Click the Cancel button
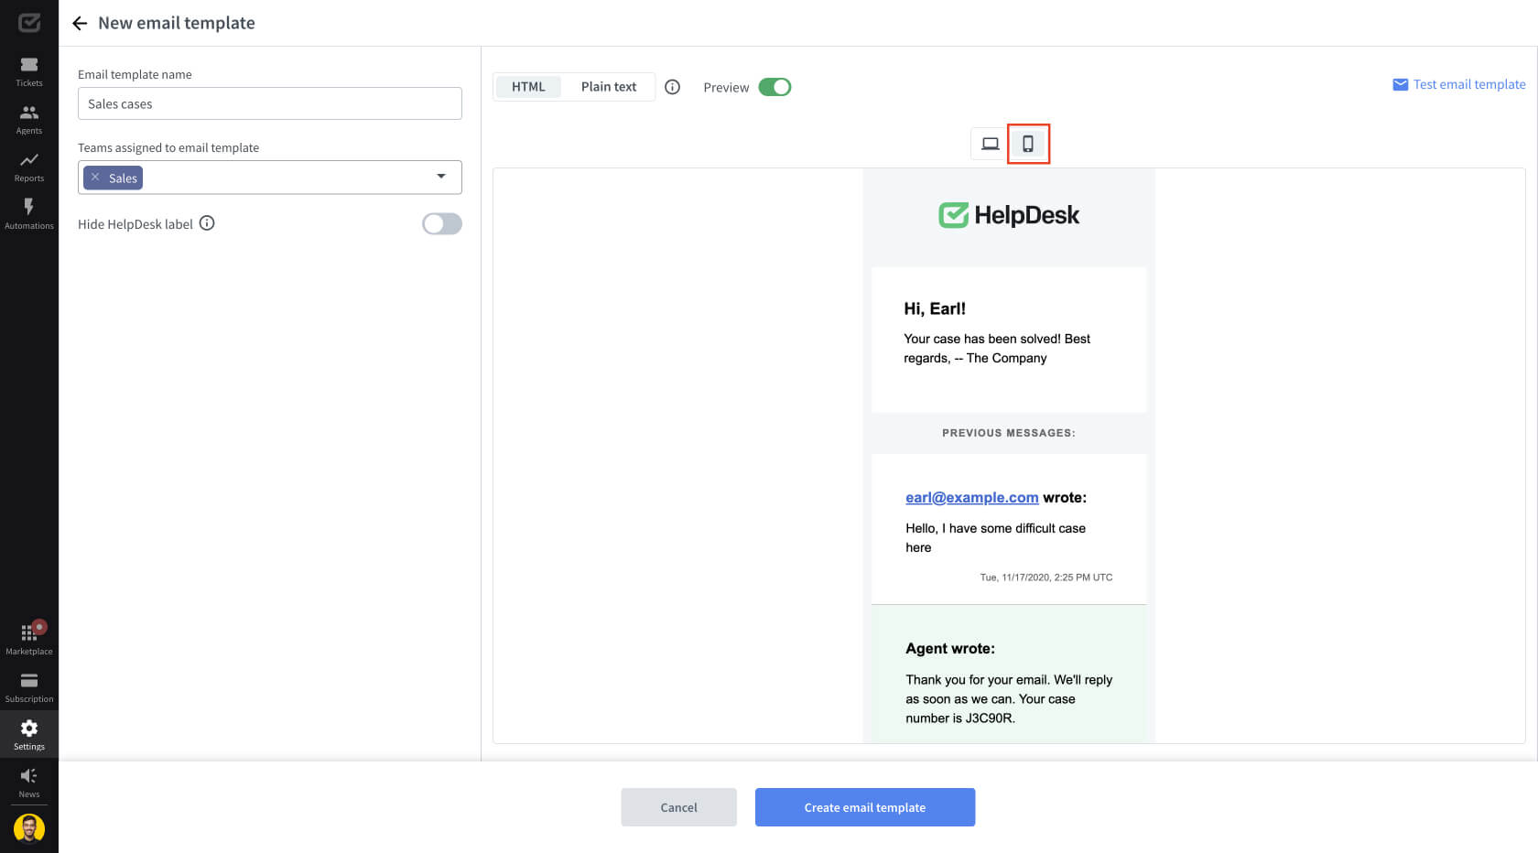This screenshot has height=853, width=1538. point(678,807)
